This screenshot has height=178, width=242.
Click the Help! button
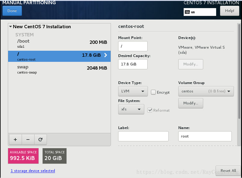tap(229, 11)
